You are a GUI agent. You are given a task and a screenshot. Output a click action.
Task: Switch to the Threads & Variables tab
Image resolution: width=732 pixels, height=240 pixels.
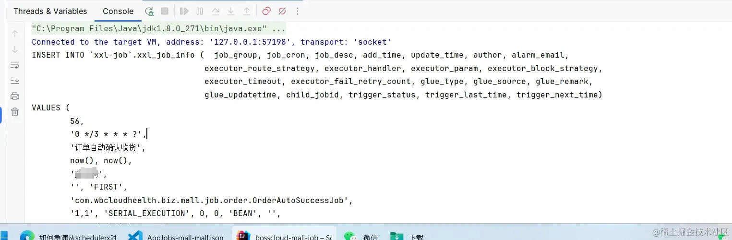(50, 11)
